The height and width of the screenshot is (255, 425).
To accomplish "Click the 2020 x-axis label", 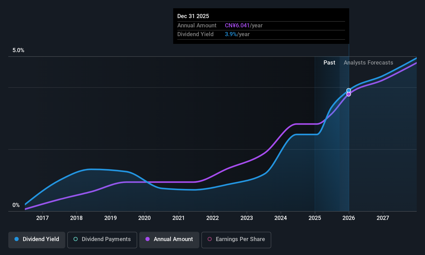I will [x=144, y=218].
